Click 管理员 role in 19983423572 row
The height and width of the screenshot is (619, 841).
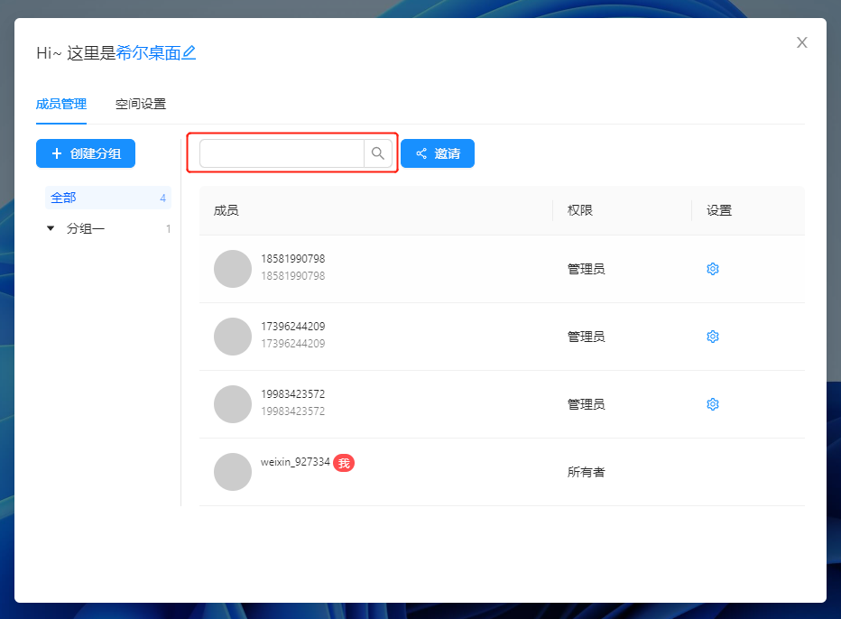click(587, 404)
